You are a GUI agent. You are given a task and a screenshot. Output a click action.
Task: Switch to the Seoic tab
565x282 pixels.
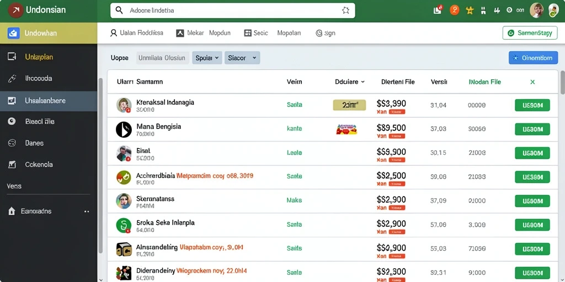pyautogui.click(x=256, y=33)
